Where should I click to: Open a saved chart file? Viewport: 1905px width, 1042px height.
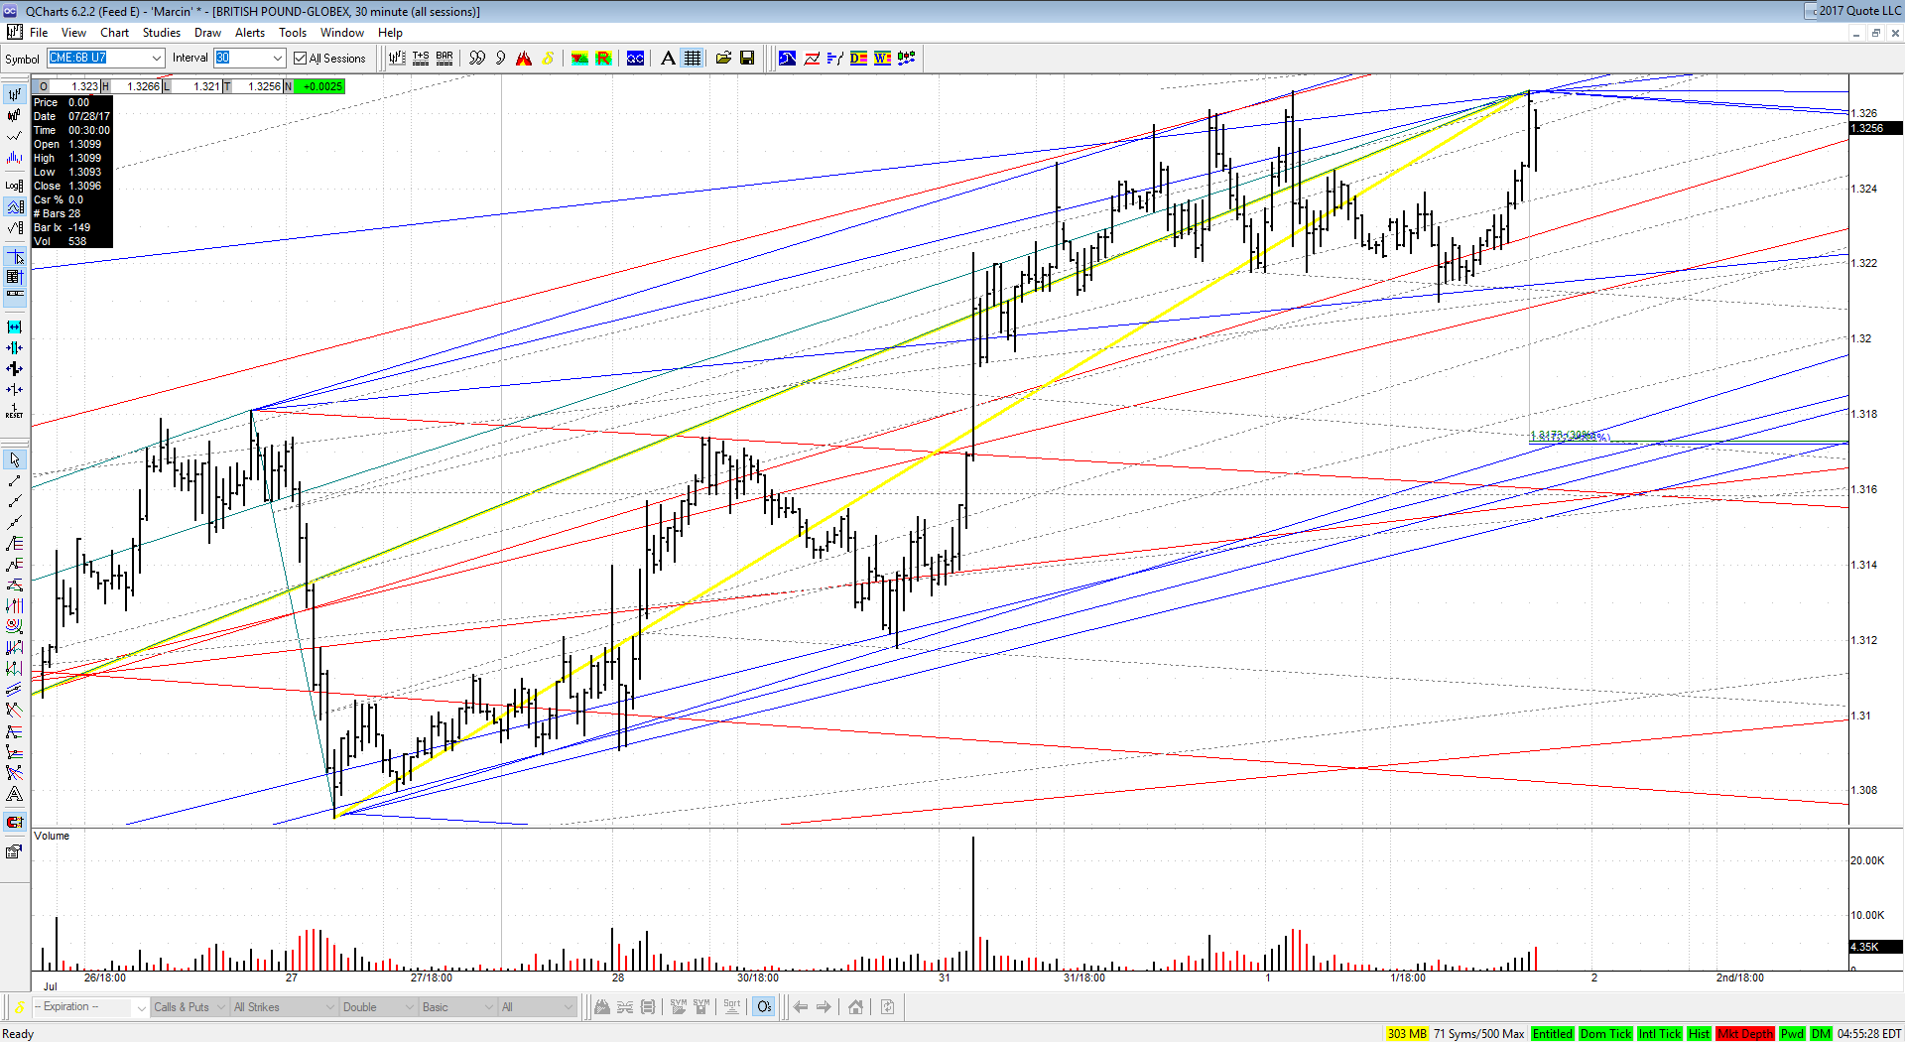point(723,58)
